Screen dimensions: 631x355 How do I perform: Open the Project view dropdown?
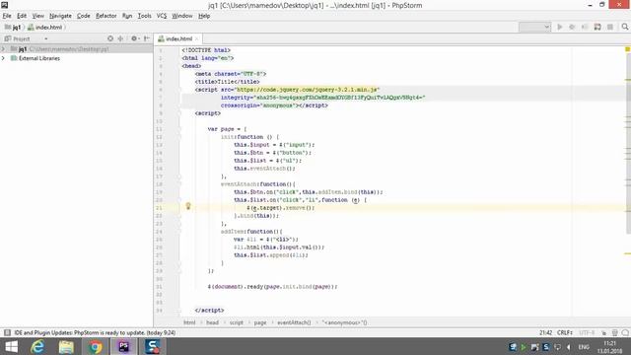coord(46,38)
